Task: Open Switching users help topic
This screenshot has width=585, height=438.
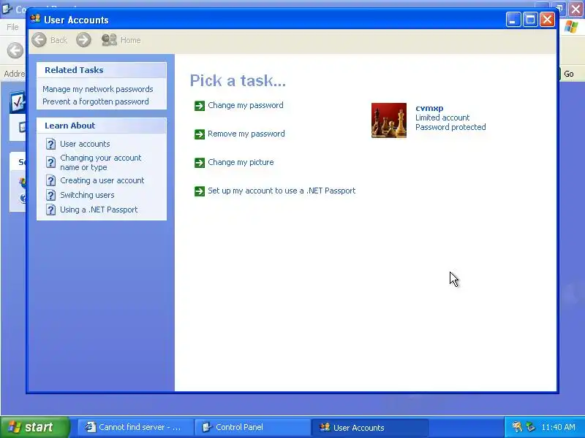Action: 87,195
